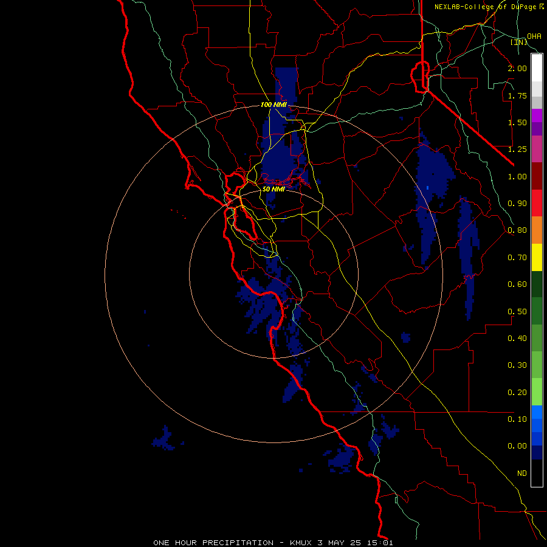The height and width of the screenshot is (547, 547).
Task: Click the 0.70 scale value
Action: point(517,258)
